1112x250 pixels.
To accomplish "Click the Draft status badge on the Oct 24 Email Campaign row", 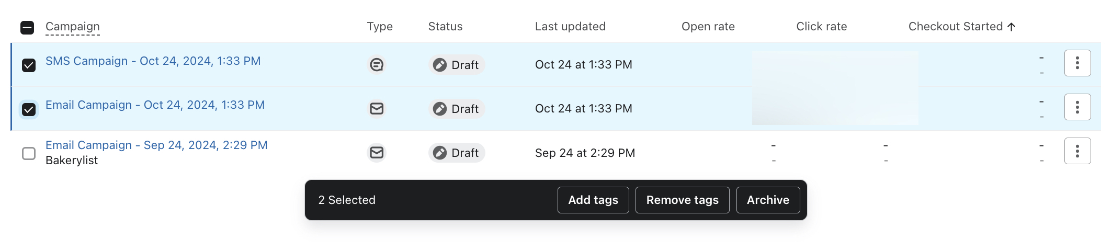I will (x=457, y=109).
